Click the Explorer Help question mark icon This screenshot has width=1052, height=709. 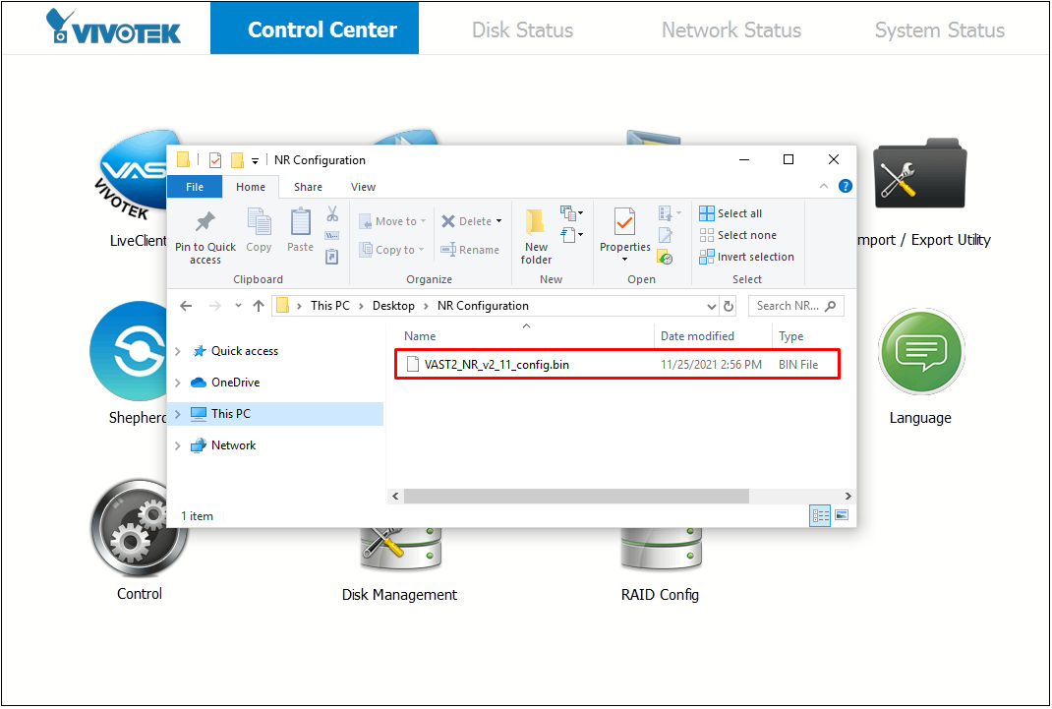click(846, 187)
